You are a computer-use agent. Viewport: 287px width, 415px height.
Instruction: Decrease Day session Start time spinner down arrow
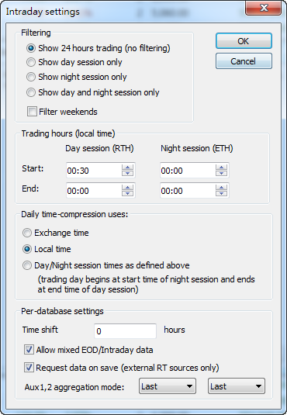point(128,173)
